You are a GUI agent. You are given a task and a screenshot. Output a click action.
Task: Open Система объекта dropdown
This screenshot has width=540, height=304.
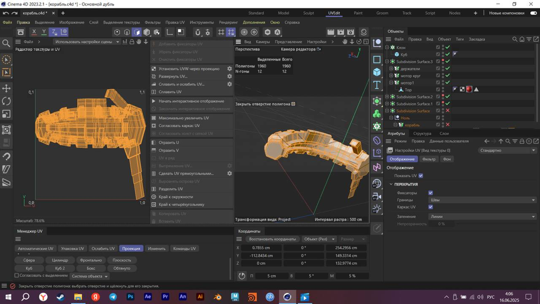tap(90, 276)
